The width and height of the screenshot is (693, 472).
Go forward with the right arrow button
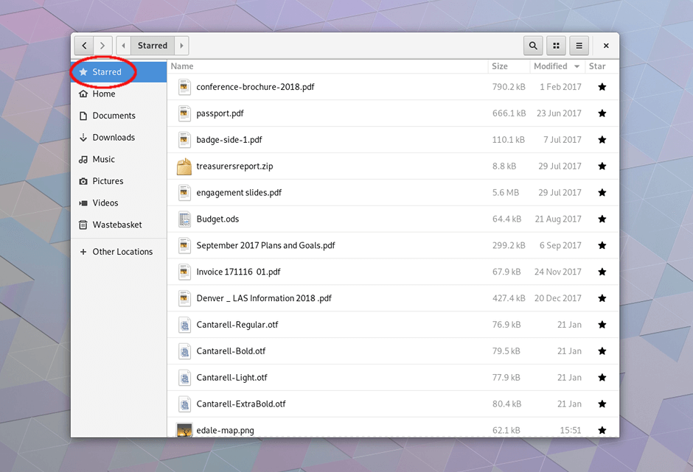[x=102, y=46]
